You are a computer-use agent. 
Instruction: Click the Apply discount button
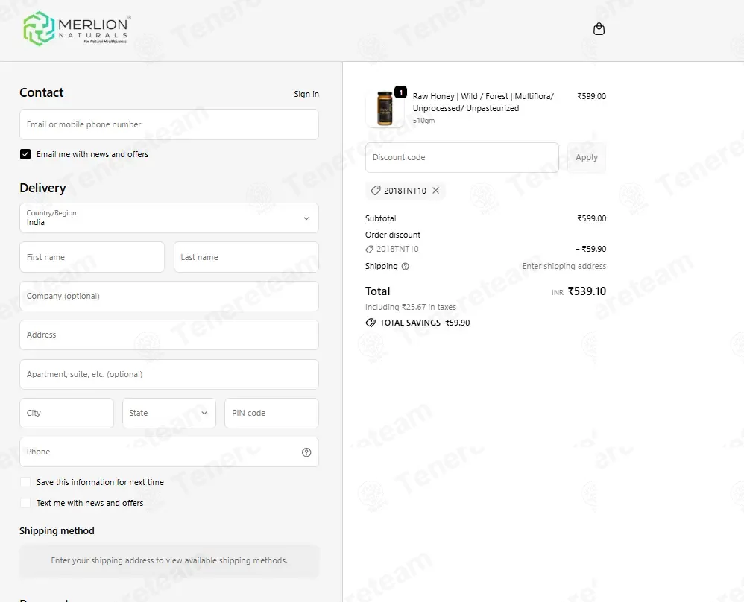click(587, 157)
